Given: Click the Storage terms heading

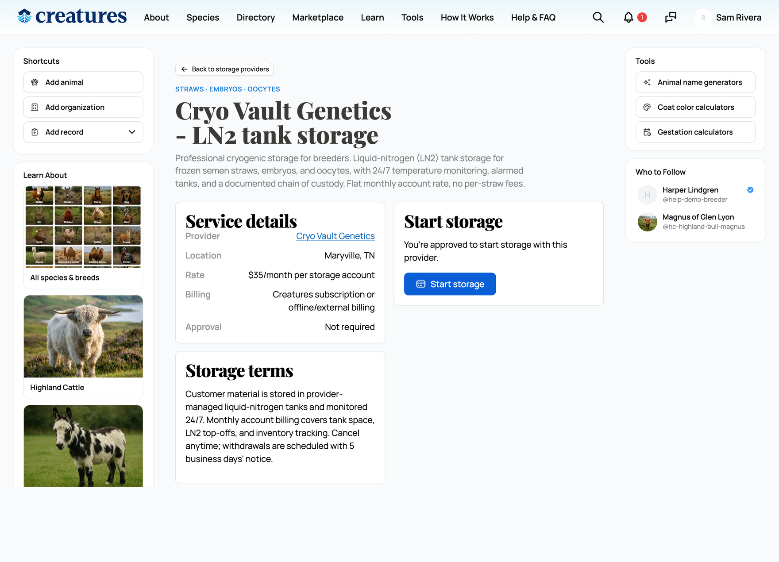Looking at the screenshot, I should coord(239,370).
